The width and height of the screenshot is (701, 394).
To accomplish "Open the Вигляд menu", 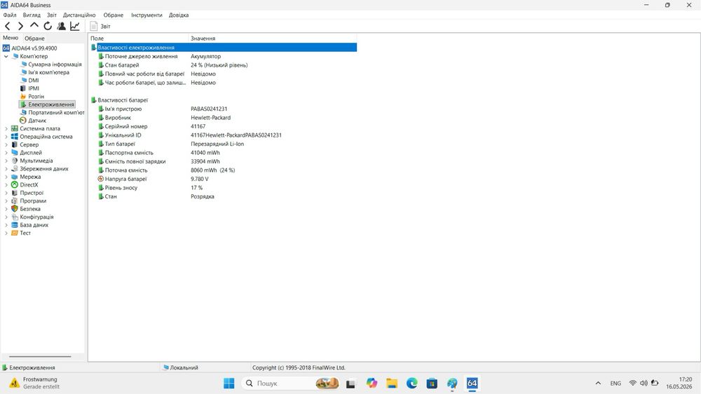I will [32, 15].
